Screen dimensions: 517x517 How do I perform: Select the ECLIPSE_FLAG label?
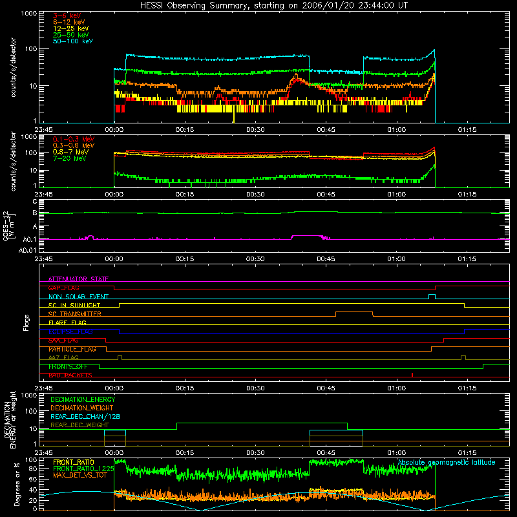(x=70, y=332)
